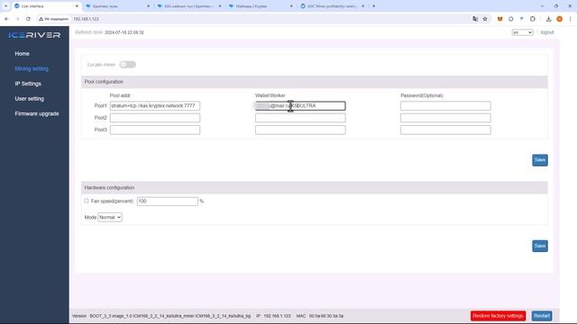Image resolution: width=577 pixels, height=324 pixels.
Task: Open the Chrome three-dot menu
Action: point(571,19)
